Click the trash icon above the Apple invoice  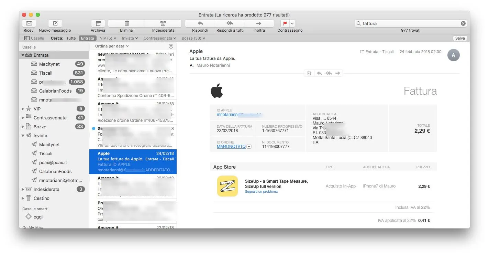coord(309,73)
